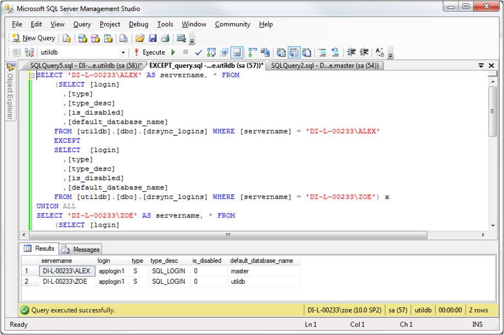Comment out the selected lines icon
This screenshot has width=504, height=335.
tap(322, 53)
